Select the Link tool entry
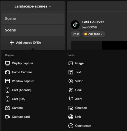This screenshot has height=131, width=127. pyautogui.click(x=74, y=117)
